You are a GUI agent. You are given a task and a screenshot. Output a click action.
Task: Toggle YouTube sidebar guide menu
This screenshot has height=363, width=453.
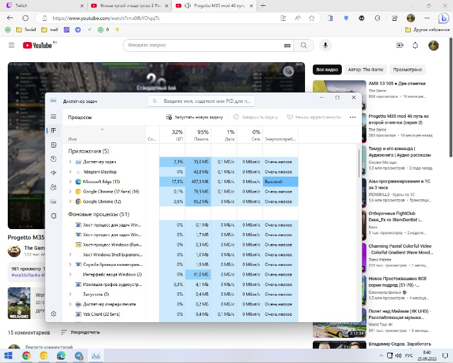point(11,45)
